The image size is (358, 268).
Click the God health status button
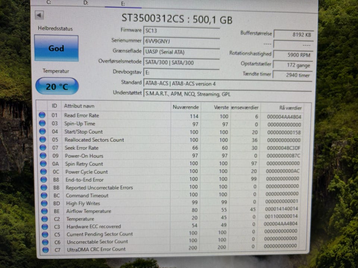56,48
